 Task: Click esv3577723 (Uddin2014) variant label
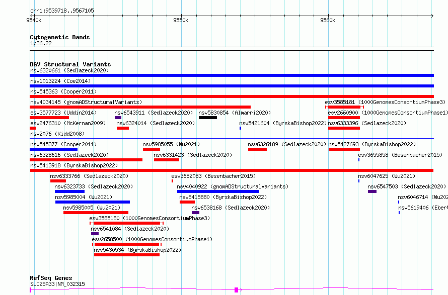63,113
